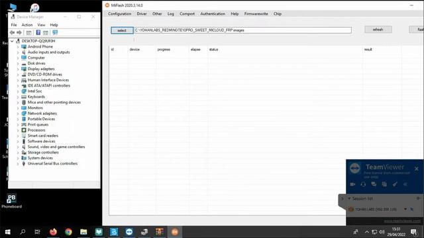Expand the Network adapters node
Image resolution: width=424 pixels, height=238 pixels.
point(18,114)
